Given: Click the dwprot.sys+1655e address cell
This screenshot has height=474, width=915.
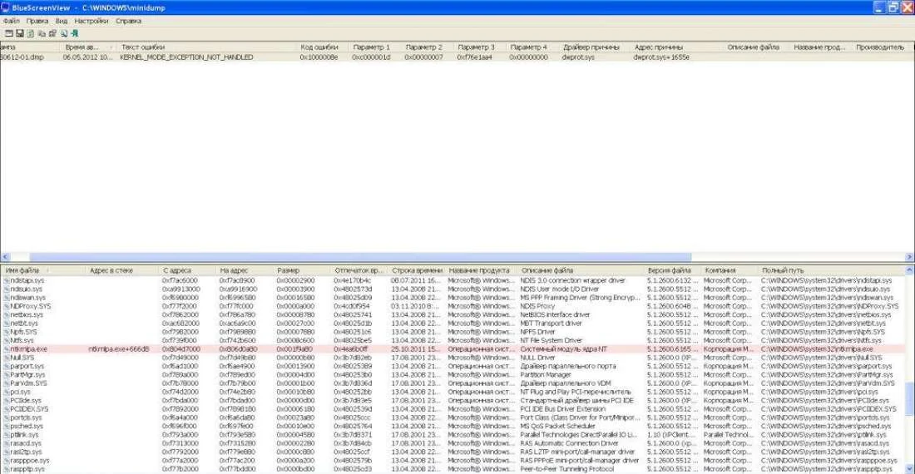Looking at the screenshot, I should (x=660, y=57).
